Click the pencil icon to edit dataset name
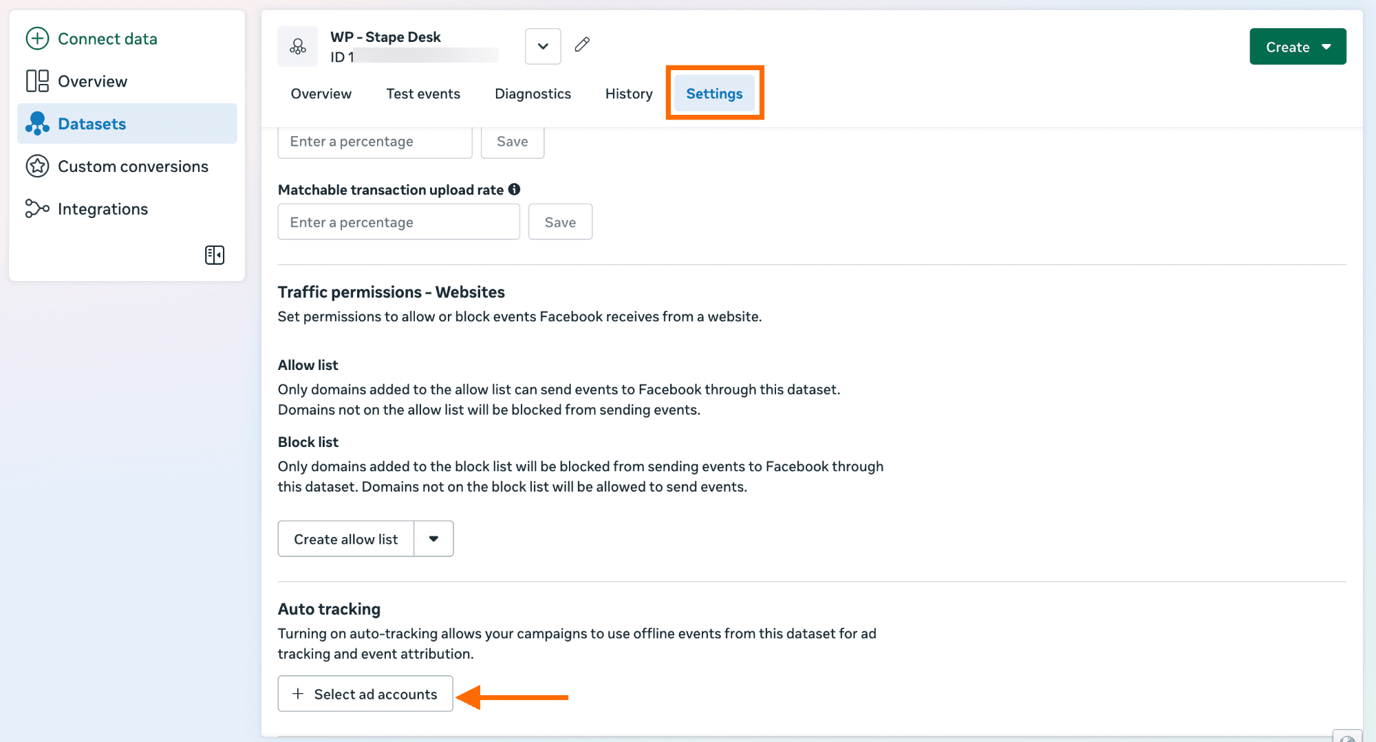The width and height of the screenshot is (1376, 742). (x=581, y=45)
